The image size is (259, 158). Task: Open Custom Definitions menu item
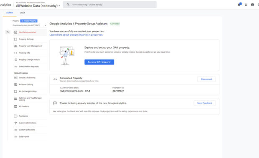click(x=30, y=130)
